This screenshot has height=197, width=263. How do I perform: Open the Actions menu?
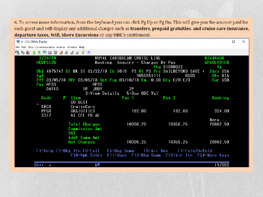click(61, 47)
